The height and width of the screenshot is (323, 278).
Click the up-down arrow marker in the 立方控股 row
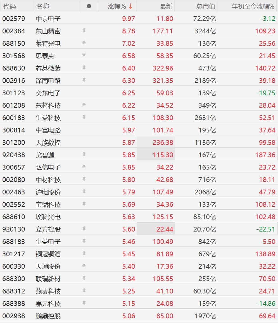pyautogui.click(x=84, y=229)
